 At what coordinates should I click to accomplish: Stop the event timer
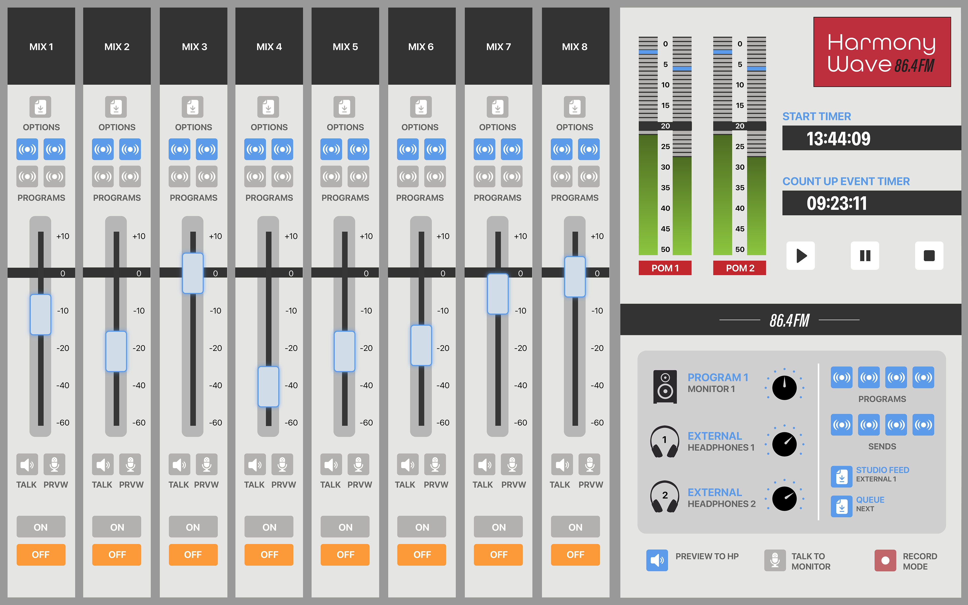point(929,256)
